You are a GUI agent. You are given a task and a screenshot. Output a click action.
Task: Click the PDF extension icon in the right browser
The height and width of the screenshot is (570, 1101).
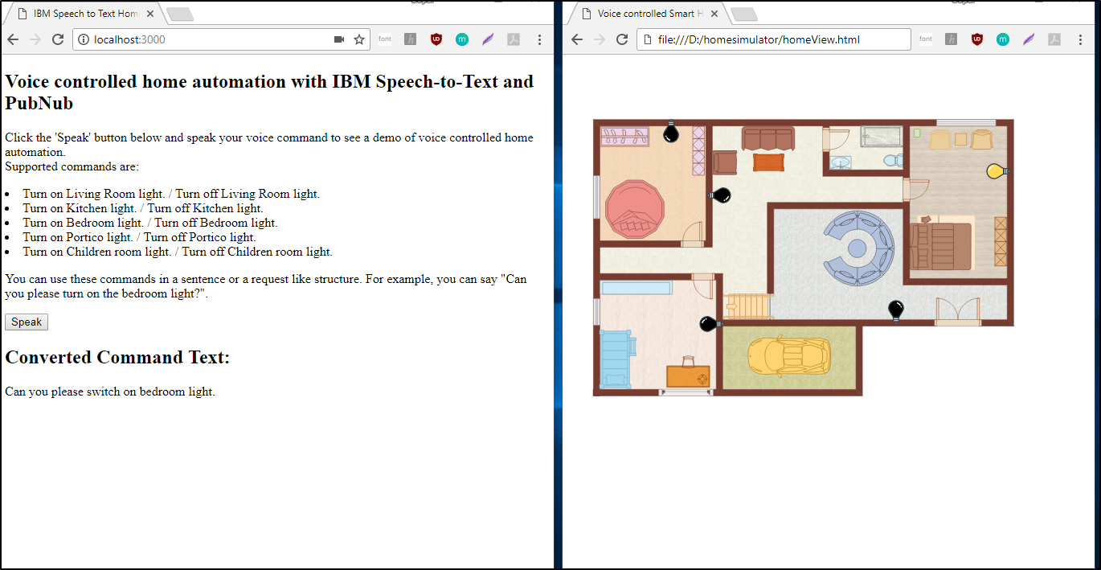click(1054, 39)
